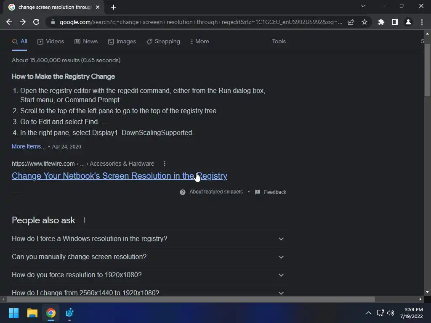Click the scroll-up arrow on the vertical scrollbar
This screenshot has height=323, width=431.
point(427,34)
